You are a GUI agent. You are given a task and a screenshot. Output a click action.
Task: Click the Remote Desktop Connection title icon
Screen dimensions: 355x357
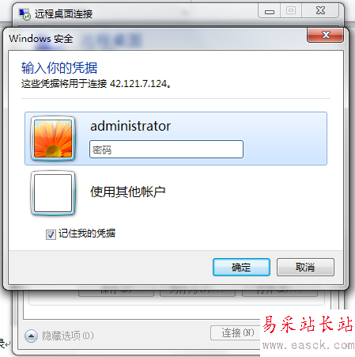[25, 14]
